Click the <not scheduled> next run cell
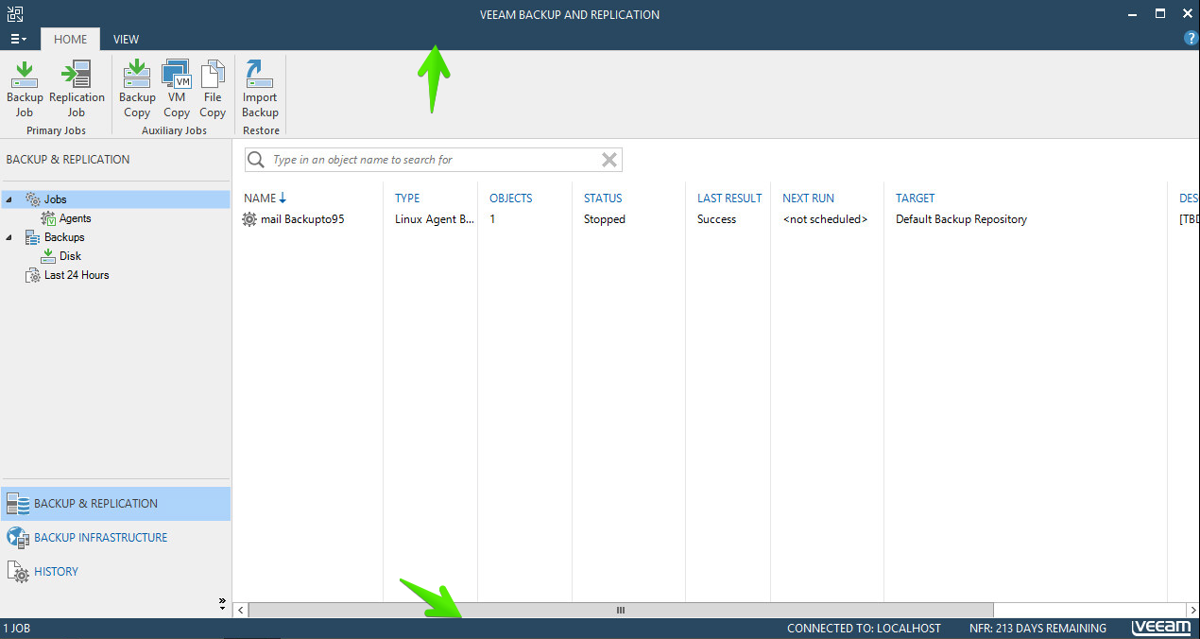The image size is (1200, 639). (825, 219)
